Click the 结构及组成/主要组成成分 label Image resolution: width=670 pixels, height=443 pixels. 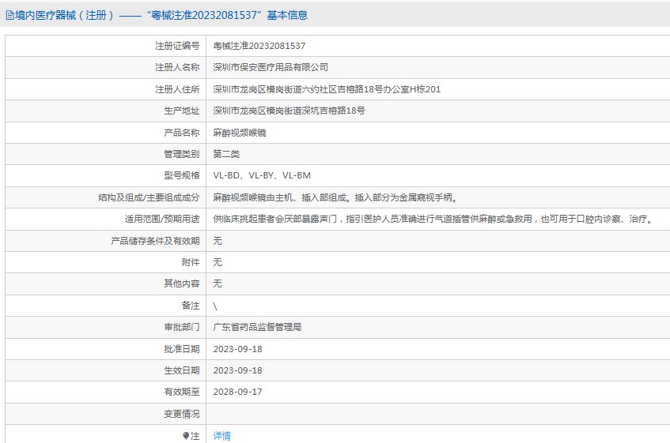coord(149,198)
